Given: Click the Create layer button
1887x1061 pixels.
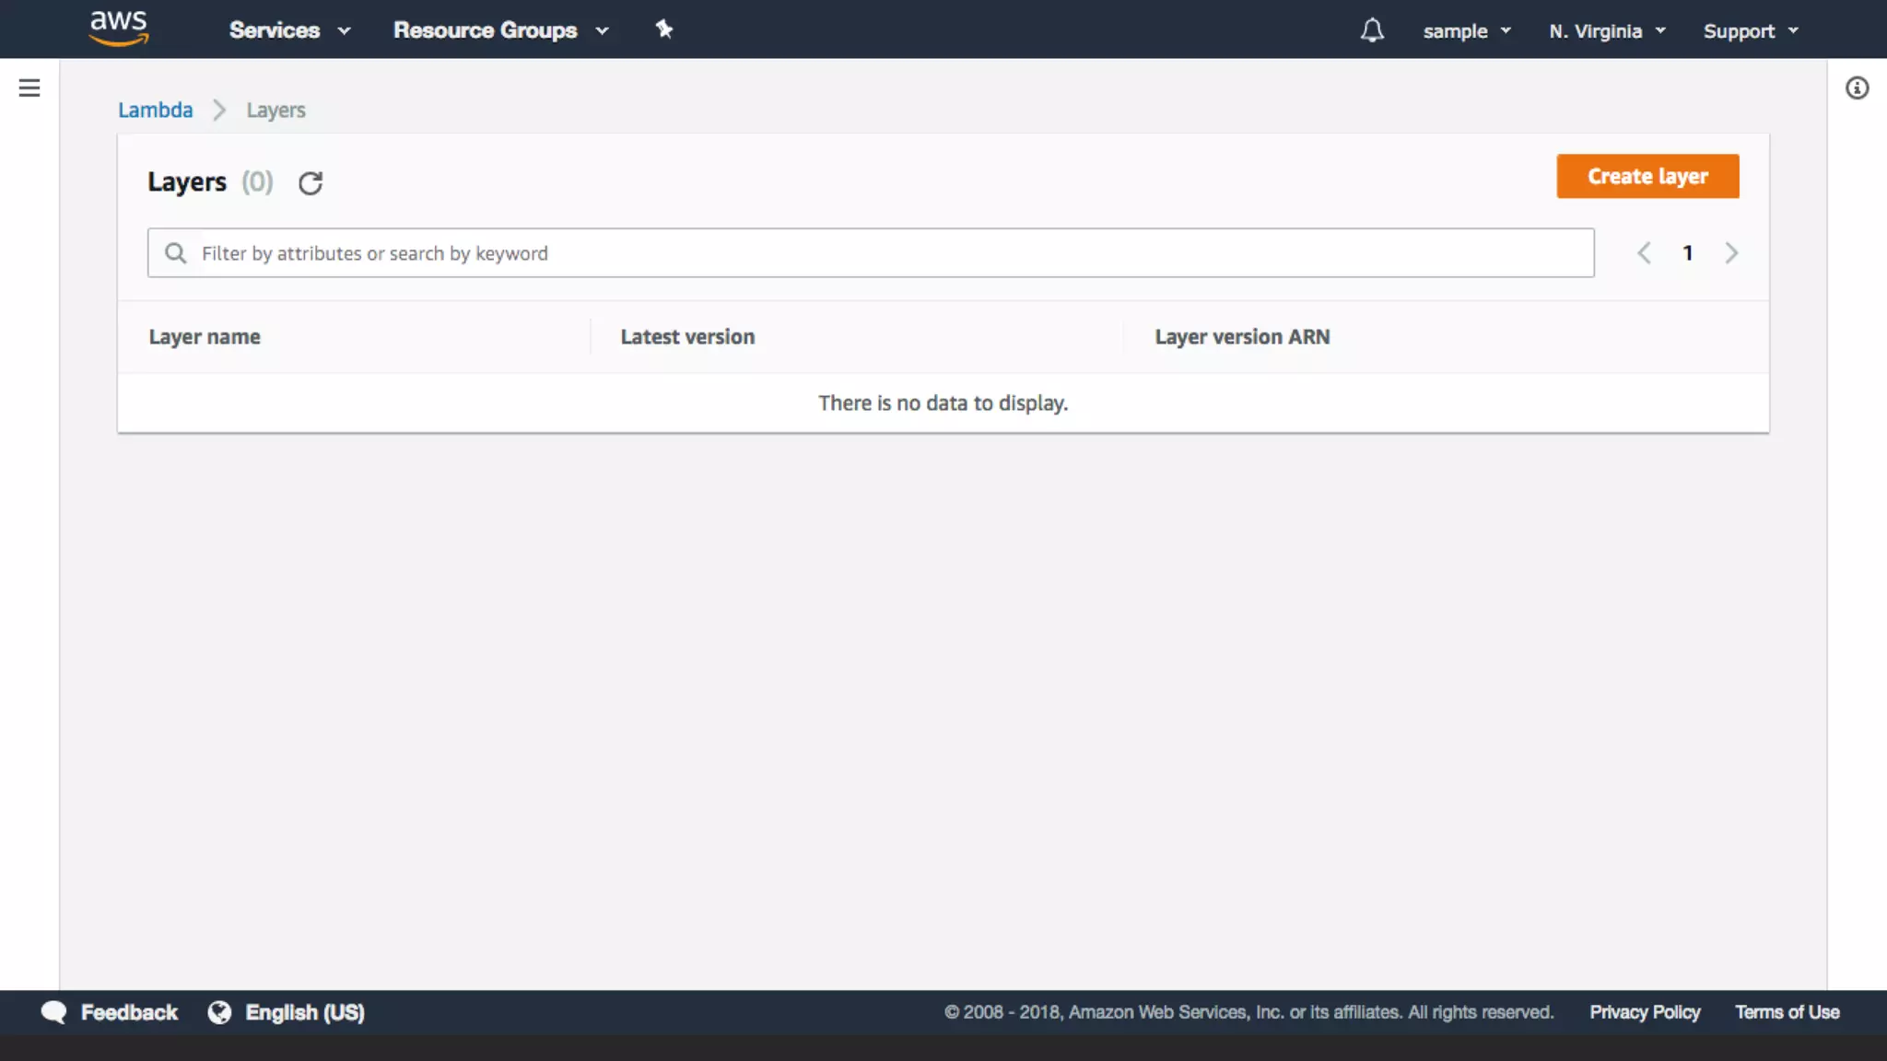Looking at the screenshot, I should [1647, 176].
